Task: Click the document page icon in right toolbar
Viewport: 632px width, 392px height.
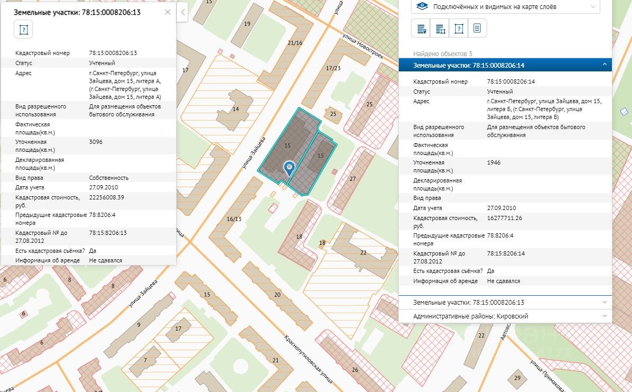Action: click(x=477, y=29)
